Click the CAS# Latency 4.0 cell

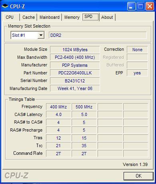58,114
